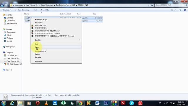The width and height of the screenshot is (188, 106).
Task: Open the Organize dropdown menu
Action: coord(6,10)
